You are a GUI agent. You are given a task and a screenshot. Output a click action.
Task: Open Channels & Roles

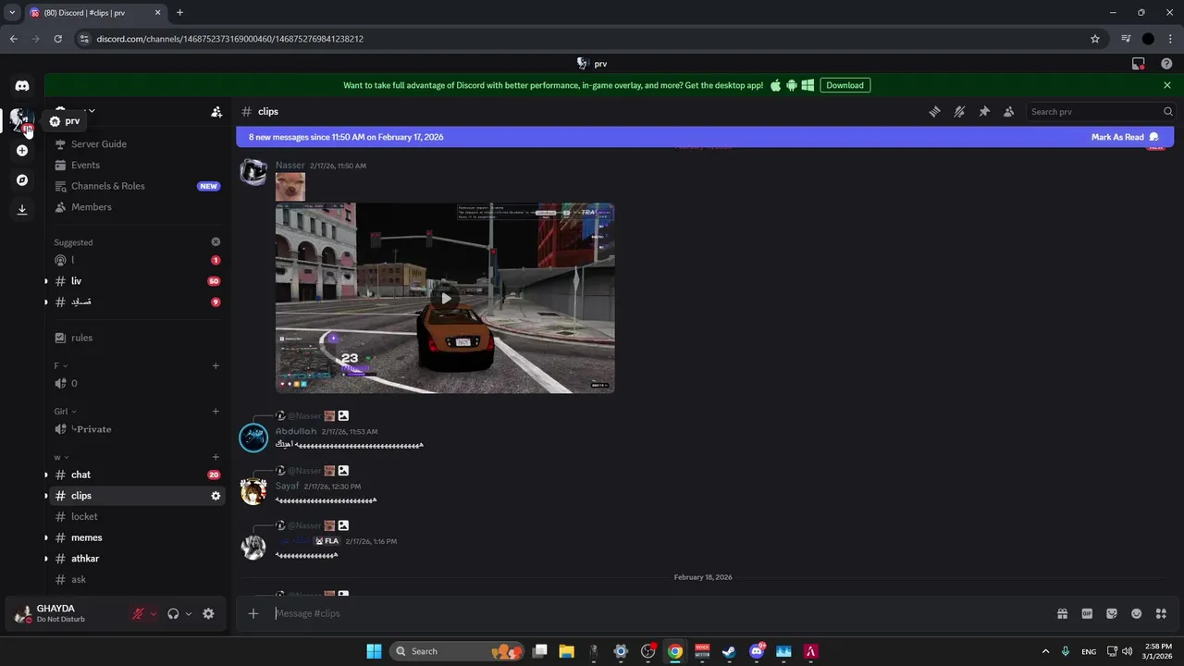click(x=137, y=186)
